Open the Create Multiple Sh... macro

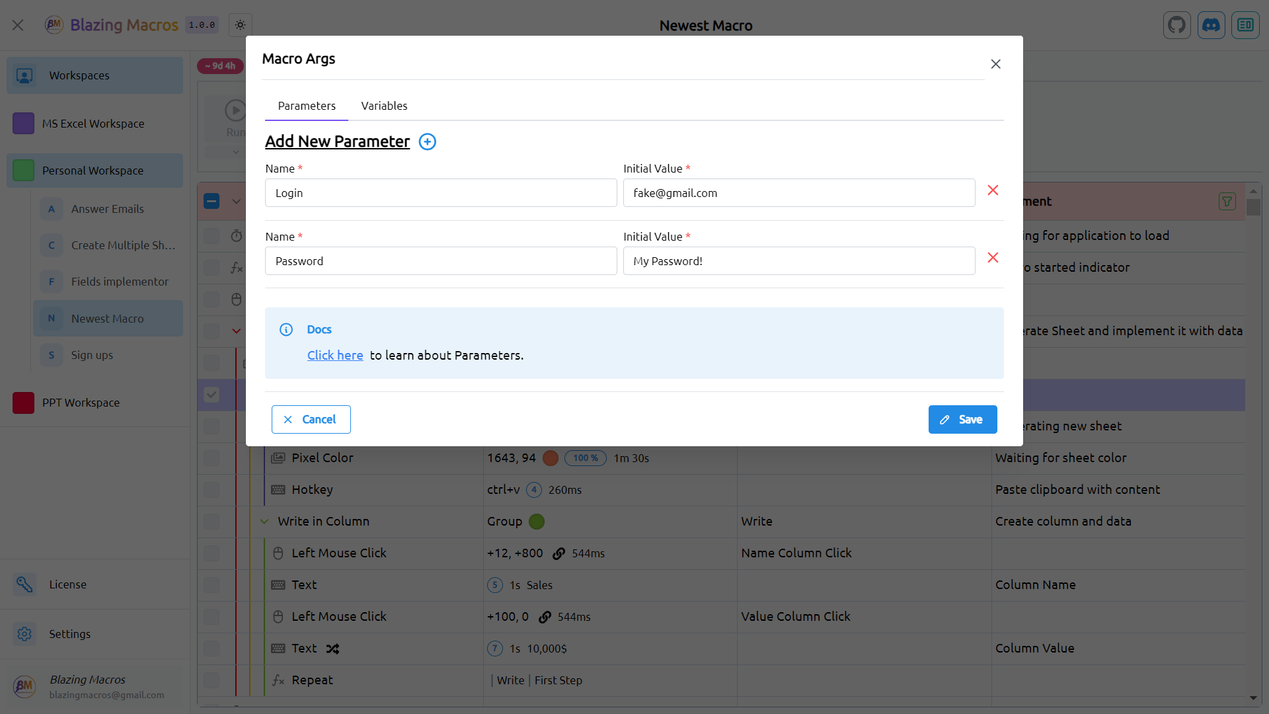tap(108, 245)
